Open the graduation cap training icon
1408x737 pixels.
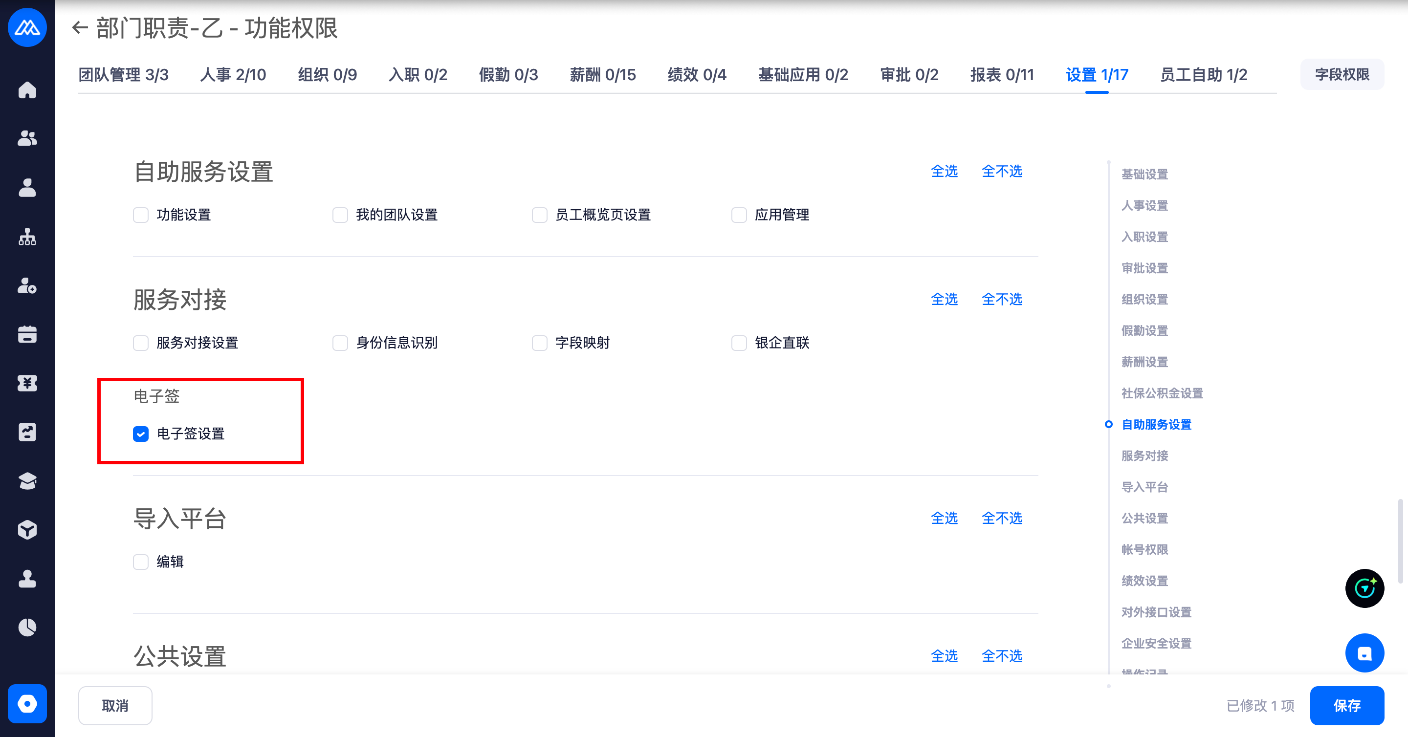tap(27, 481)
